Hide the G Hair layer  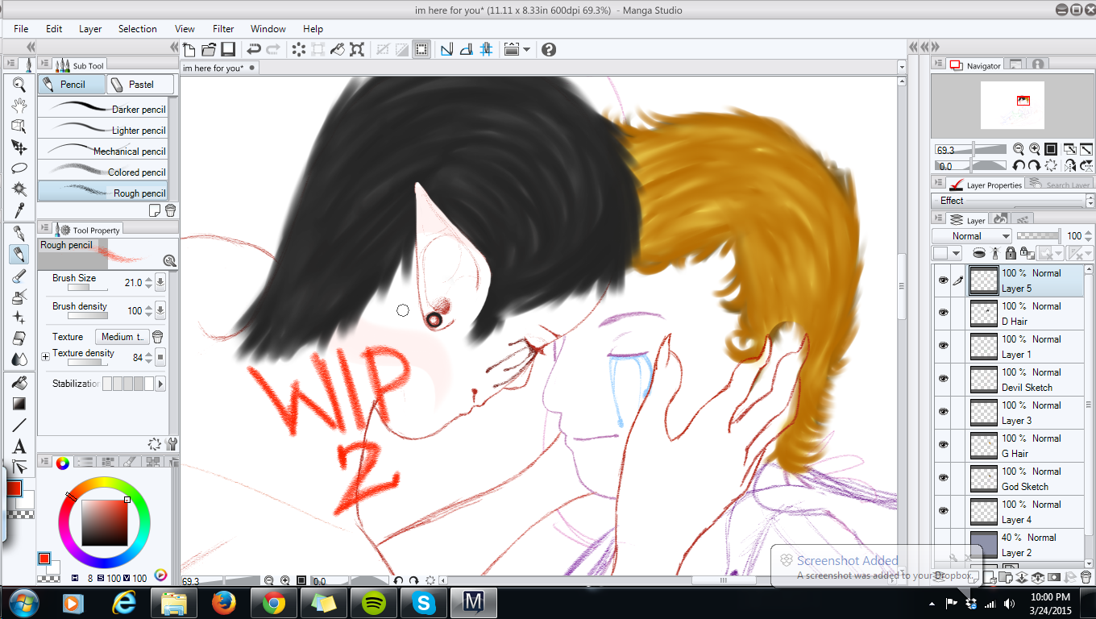coord(943,446)
